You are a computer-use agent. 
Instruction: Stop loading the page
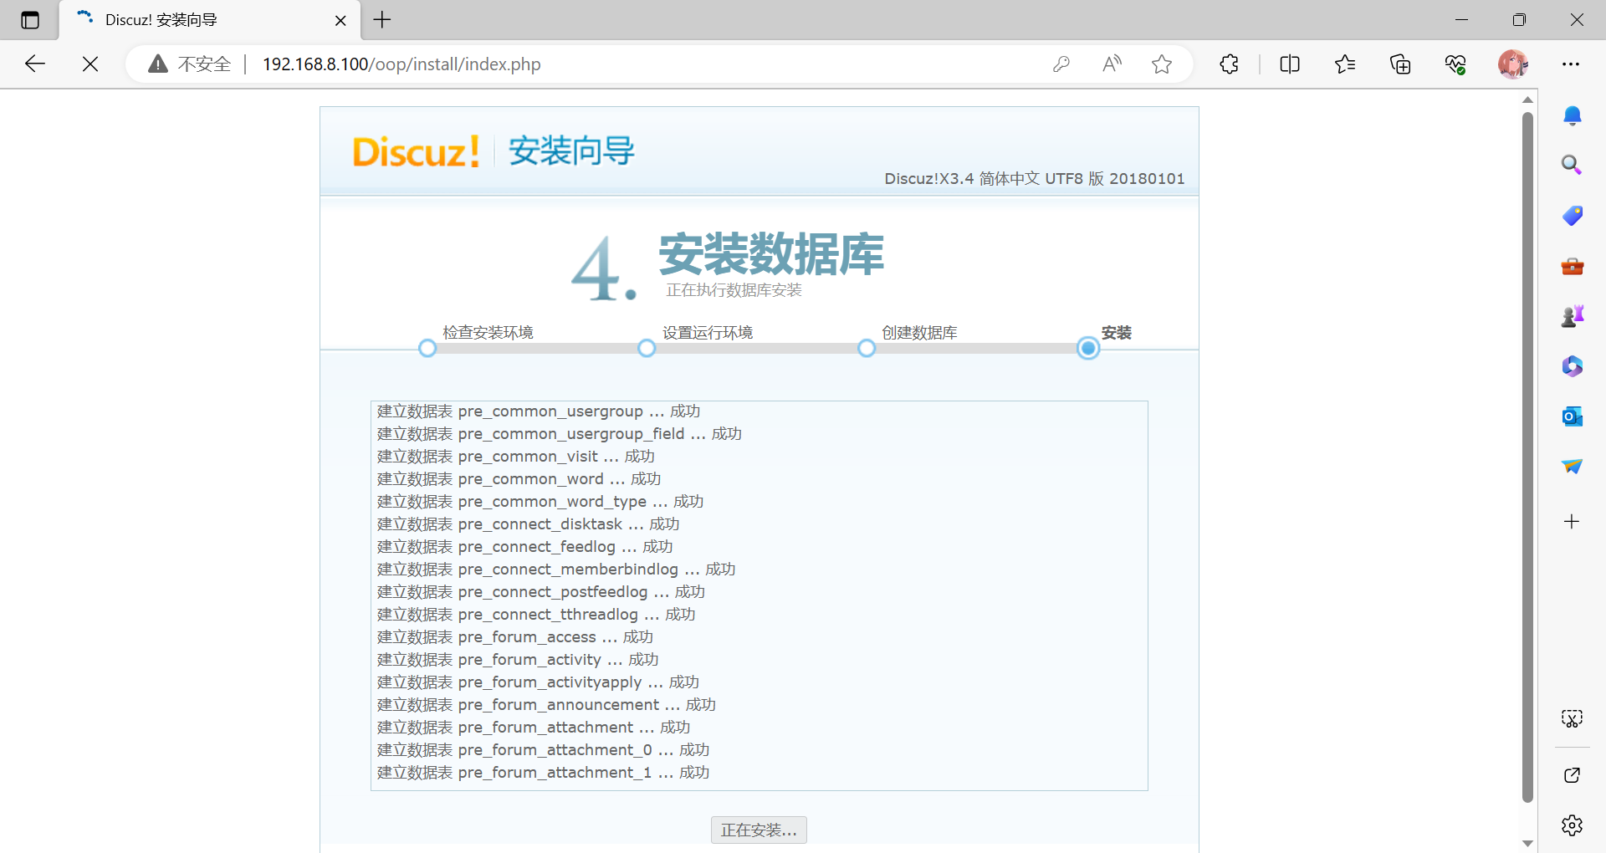[x=90, y=64]
